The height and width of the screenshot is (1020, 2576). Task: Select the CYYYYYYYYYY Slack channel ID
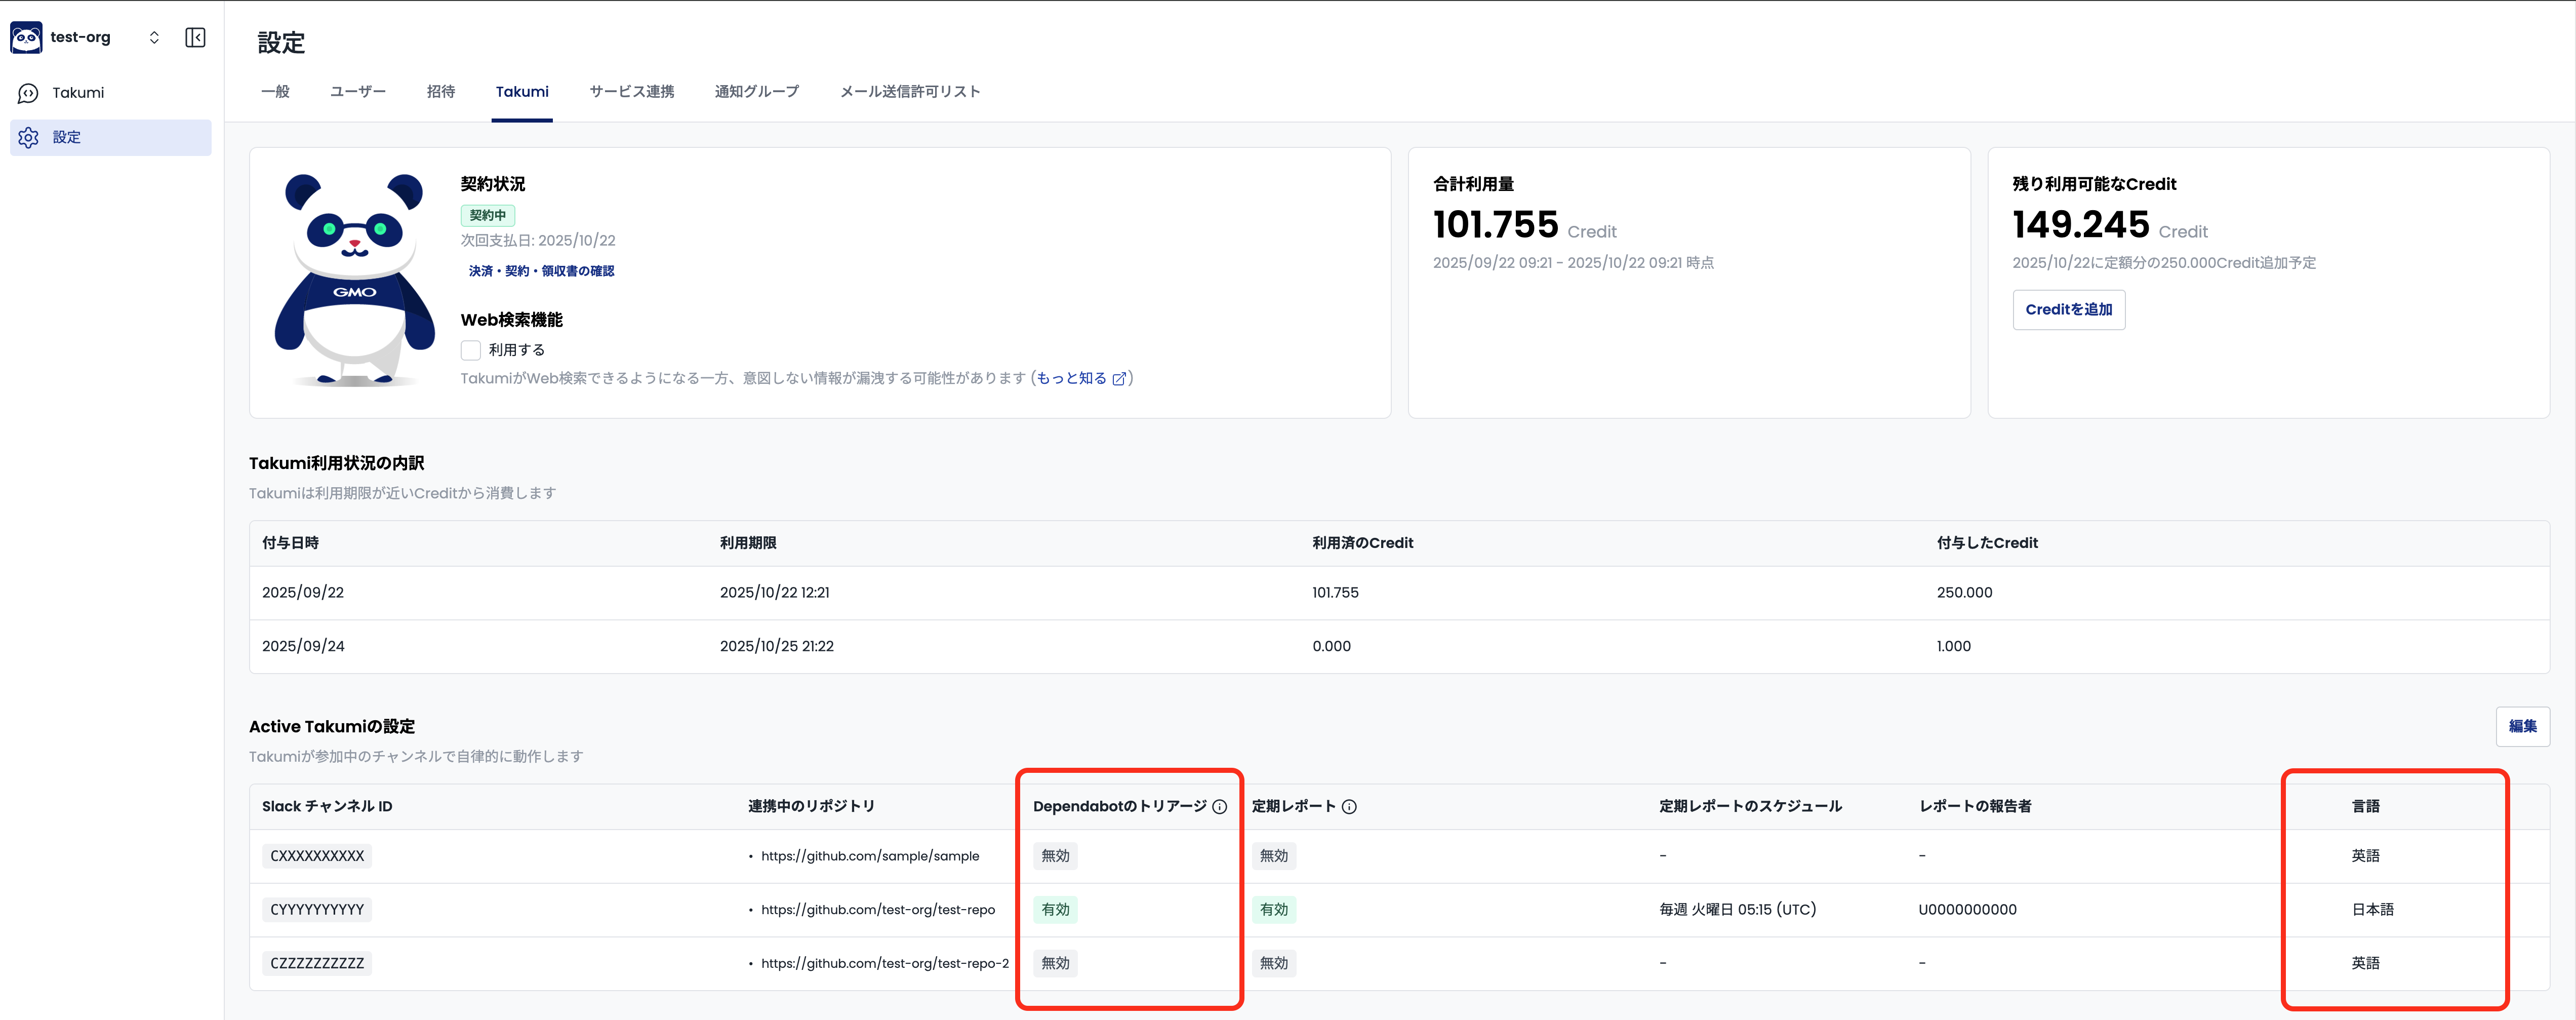tap(316, 909)
